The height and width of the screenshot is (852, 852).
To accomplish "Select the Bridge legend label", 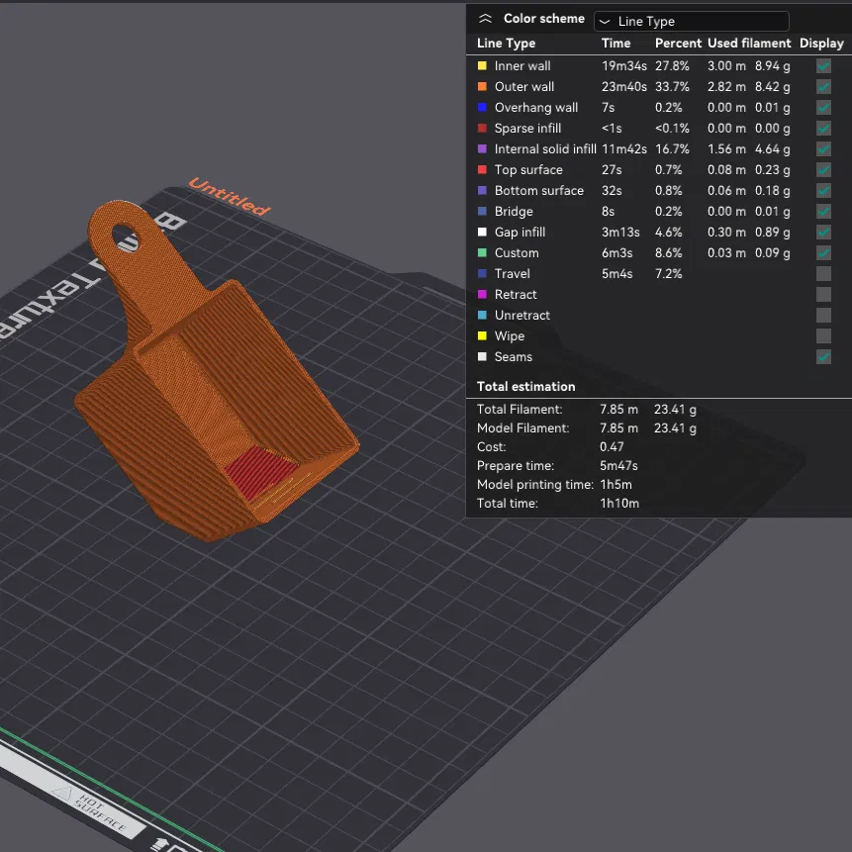I will tap(514, 212).
